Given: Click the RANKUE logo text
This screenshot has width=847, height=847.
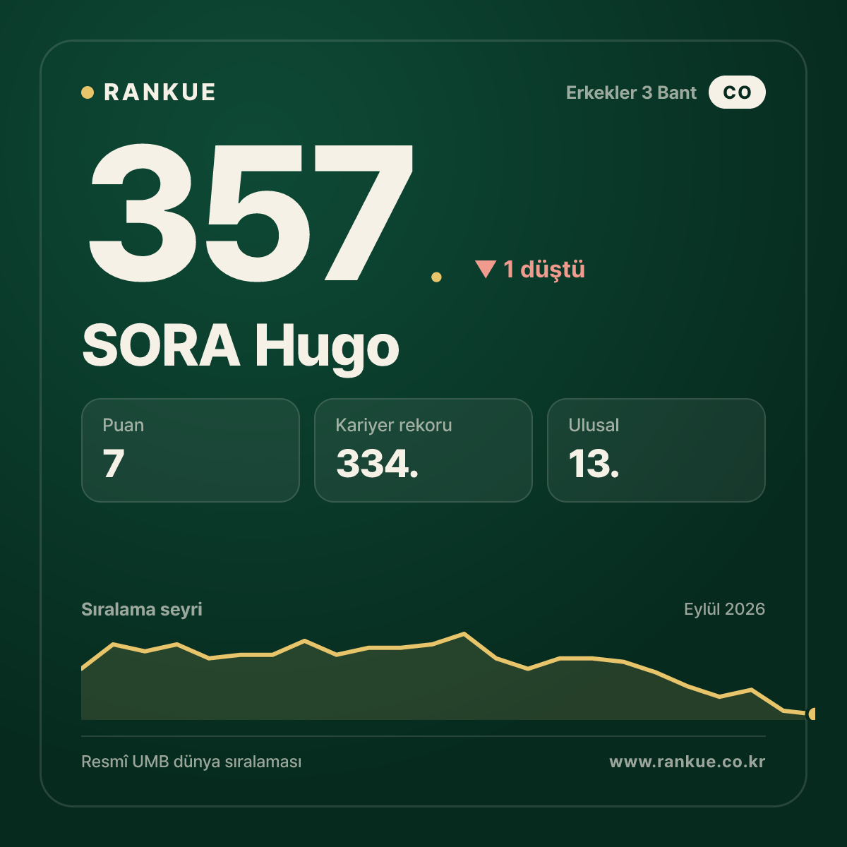Looking at the screenshot, I should (x=160, y=92).
